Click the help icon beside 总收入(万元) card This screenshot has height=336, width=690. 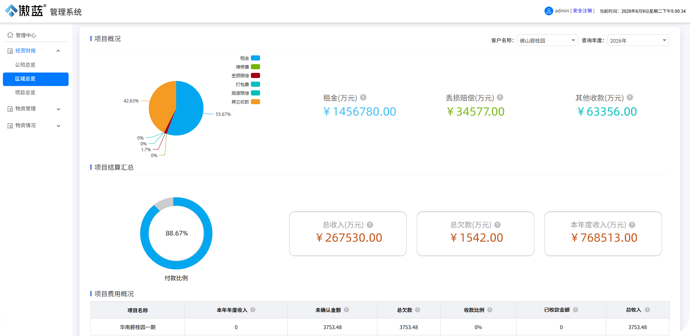pyautogui.click(x=370, y=225)
